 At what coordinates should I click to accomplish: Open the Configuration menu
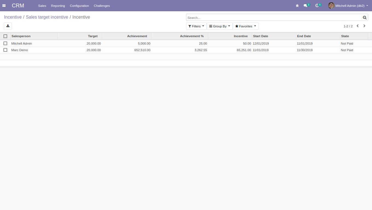[79, 6]
